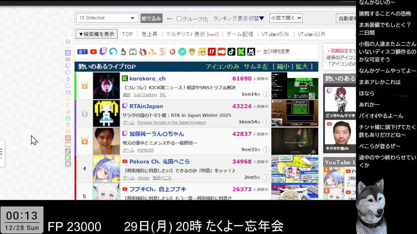The image size is (417, 234).
Task: Switch to the TOP tab
Action: (x=127, y=34)
